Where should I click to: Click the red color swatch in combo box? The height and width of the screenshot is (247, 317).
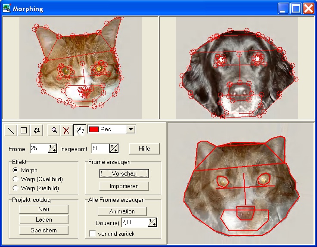pos(93,129)
